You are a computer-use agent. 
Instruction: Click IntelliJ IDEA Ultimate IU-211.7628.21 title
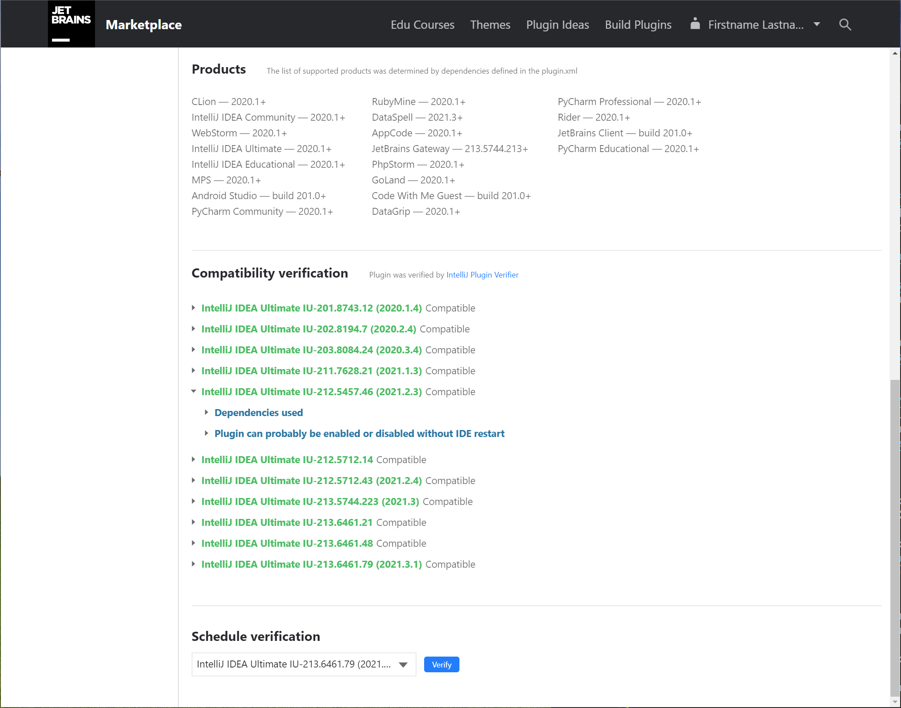311,371
